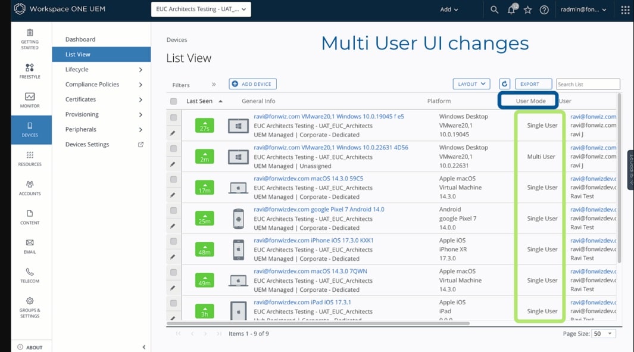Screen dimensions: 634x352
Task: Select the List View menu item
Action: click(101, 54)
